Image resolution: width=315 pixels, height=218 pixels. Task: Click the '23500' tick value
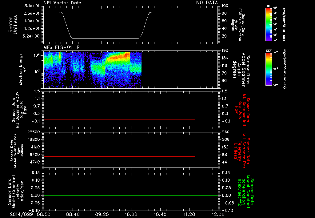tap(33, 132)
